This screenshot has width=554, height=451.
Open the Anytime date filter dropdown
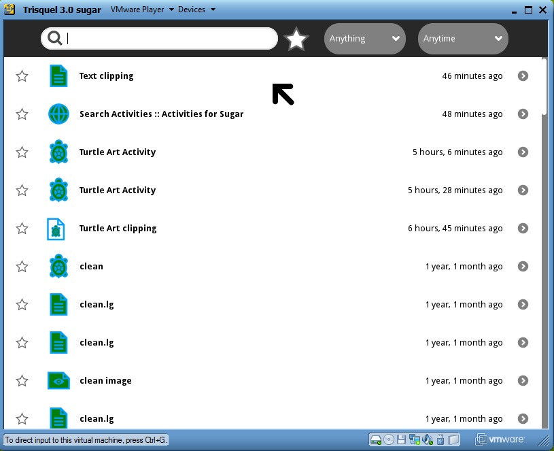point(462,39)
